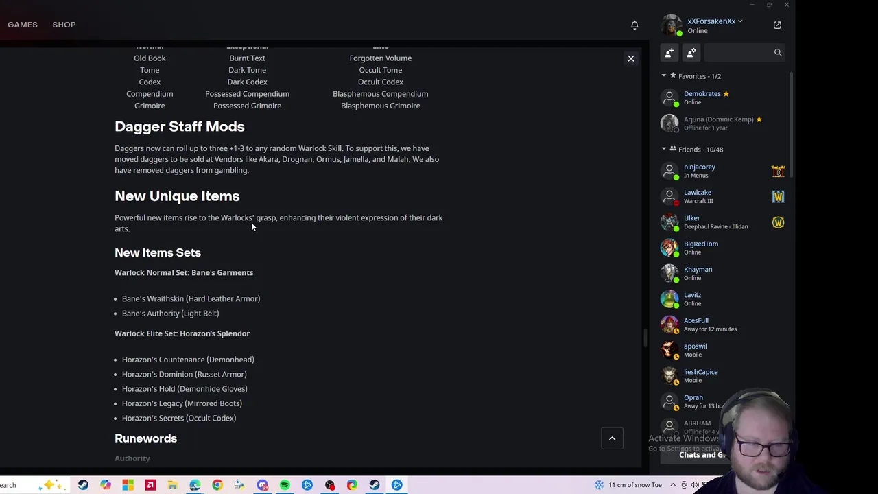Click the Runewords heading
Screen dimensions: 878x494
pyautogui.click(x=145, y=438)
